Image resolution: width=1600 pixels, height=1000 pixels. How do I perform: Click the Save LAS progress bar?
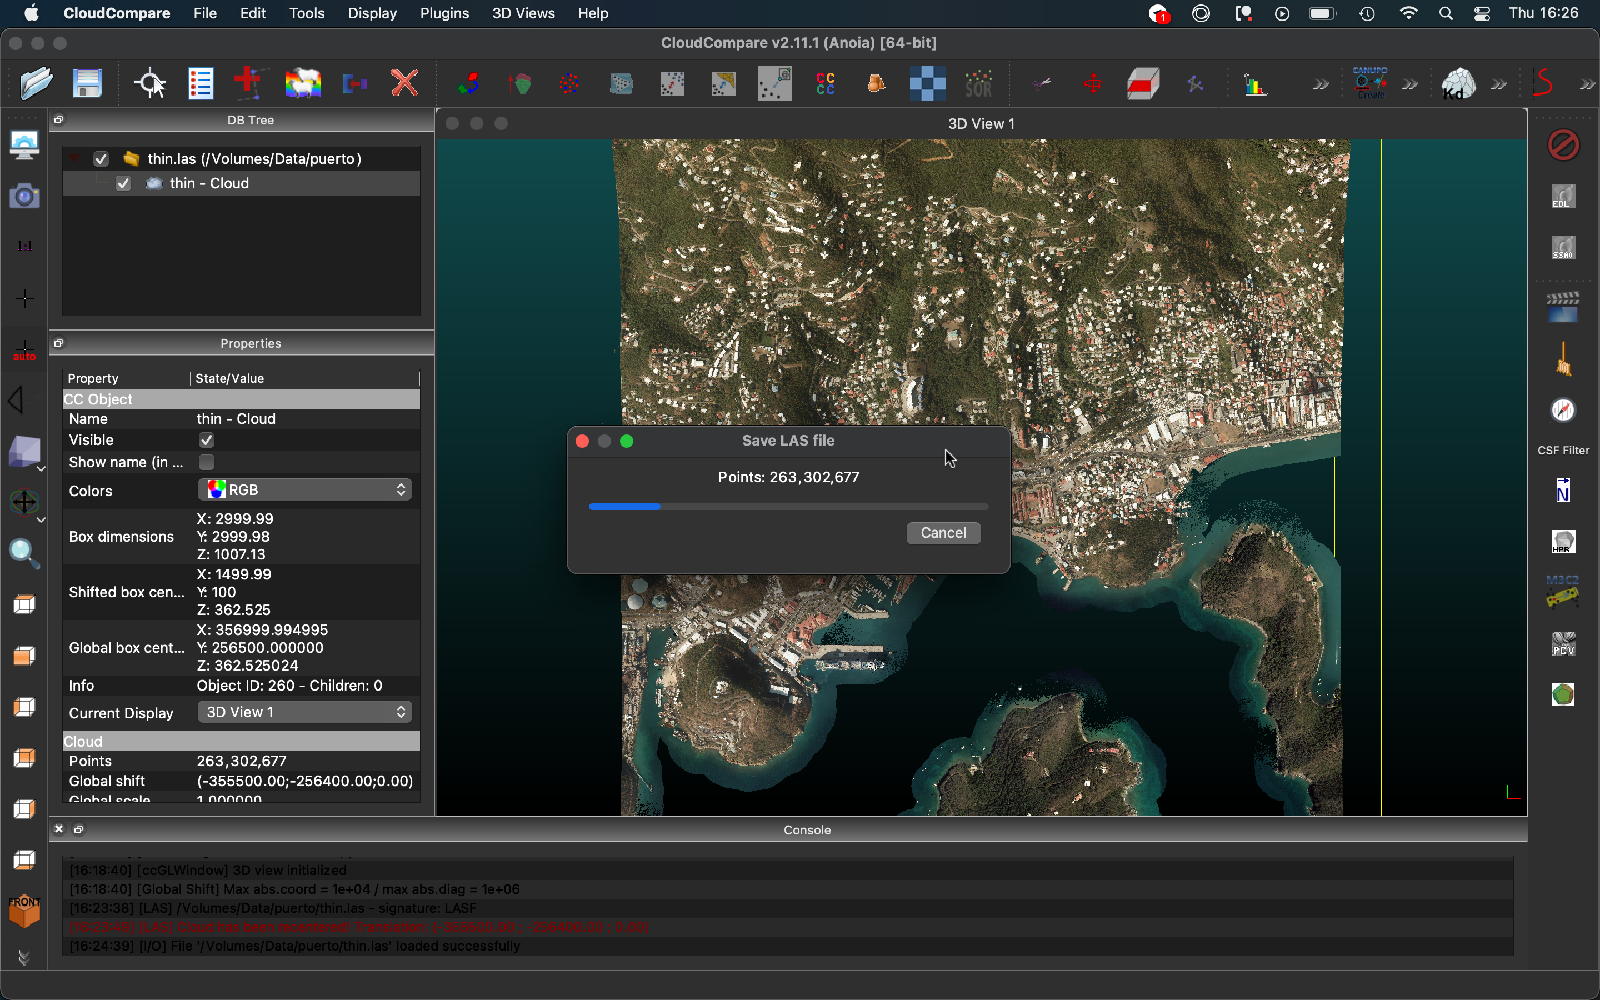pyautogui.click(x=788, y=507)
